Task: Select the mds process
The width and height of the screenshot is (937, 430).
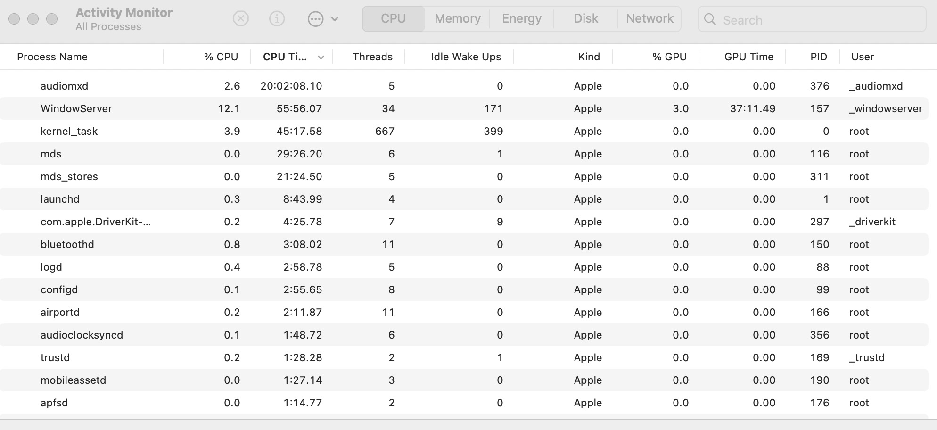Action: pos(464,154)
